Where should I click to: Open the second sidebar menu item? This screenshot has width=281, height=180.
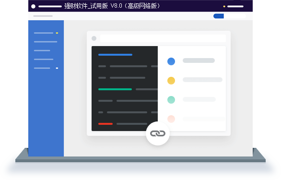pos(46,42)
